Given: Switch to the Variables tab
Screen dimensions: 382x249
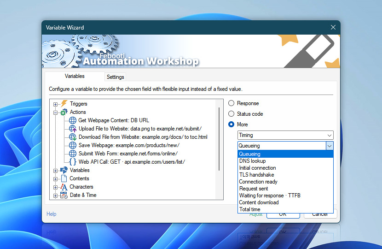Looking at the screenshot, I should (x=75, y=76).
